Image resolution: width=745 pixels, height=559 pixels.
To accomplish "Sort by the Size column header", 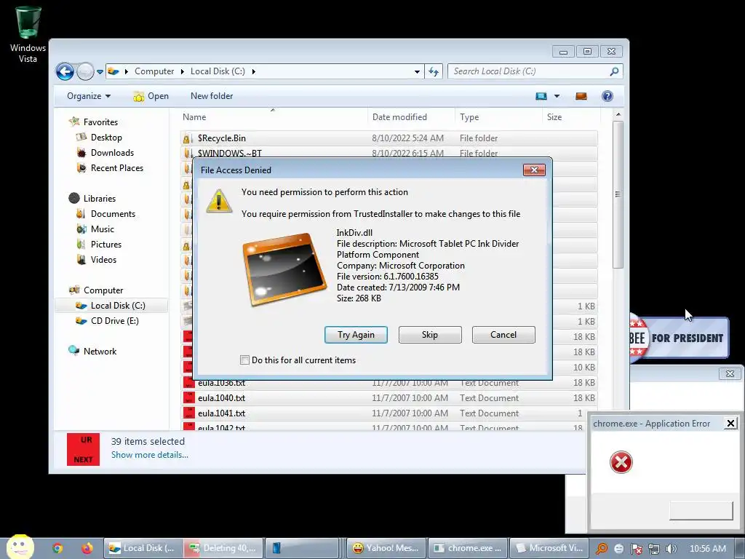I will [570, 117].
